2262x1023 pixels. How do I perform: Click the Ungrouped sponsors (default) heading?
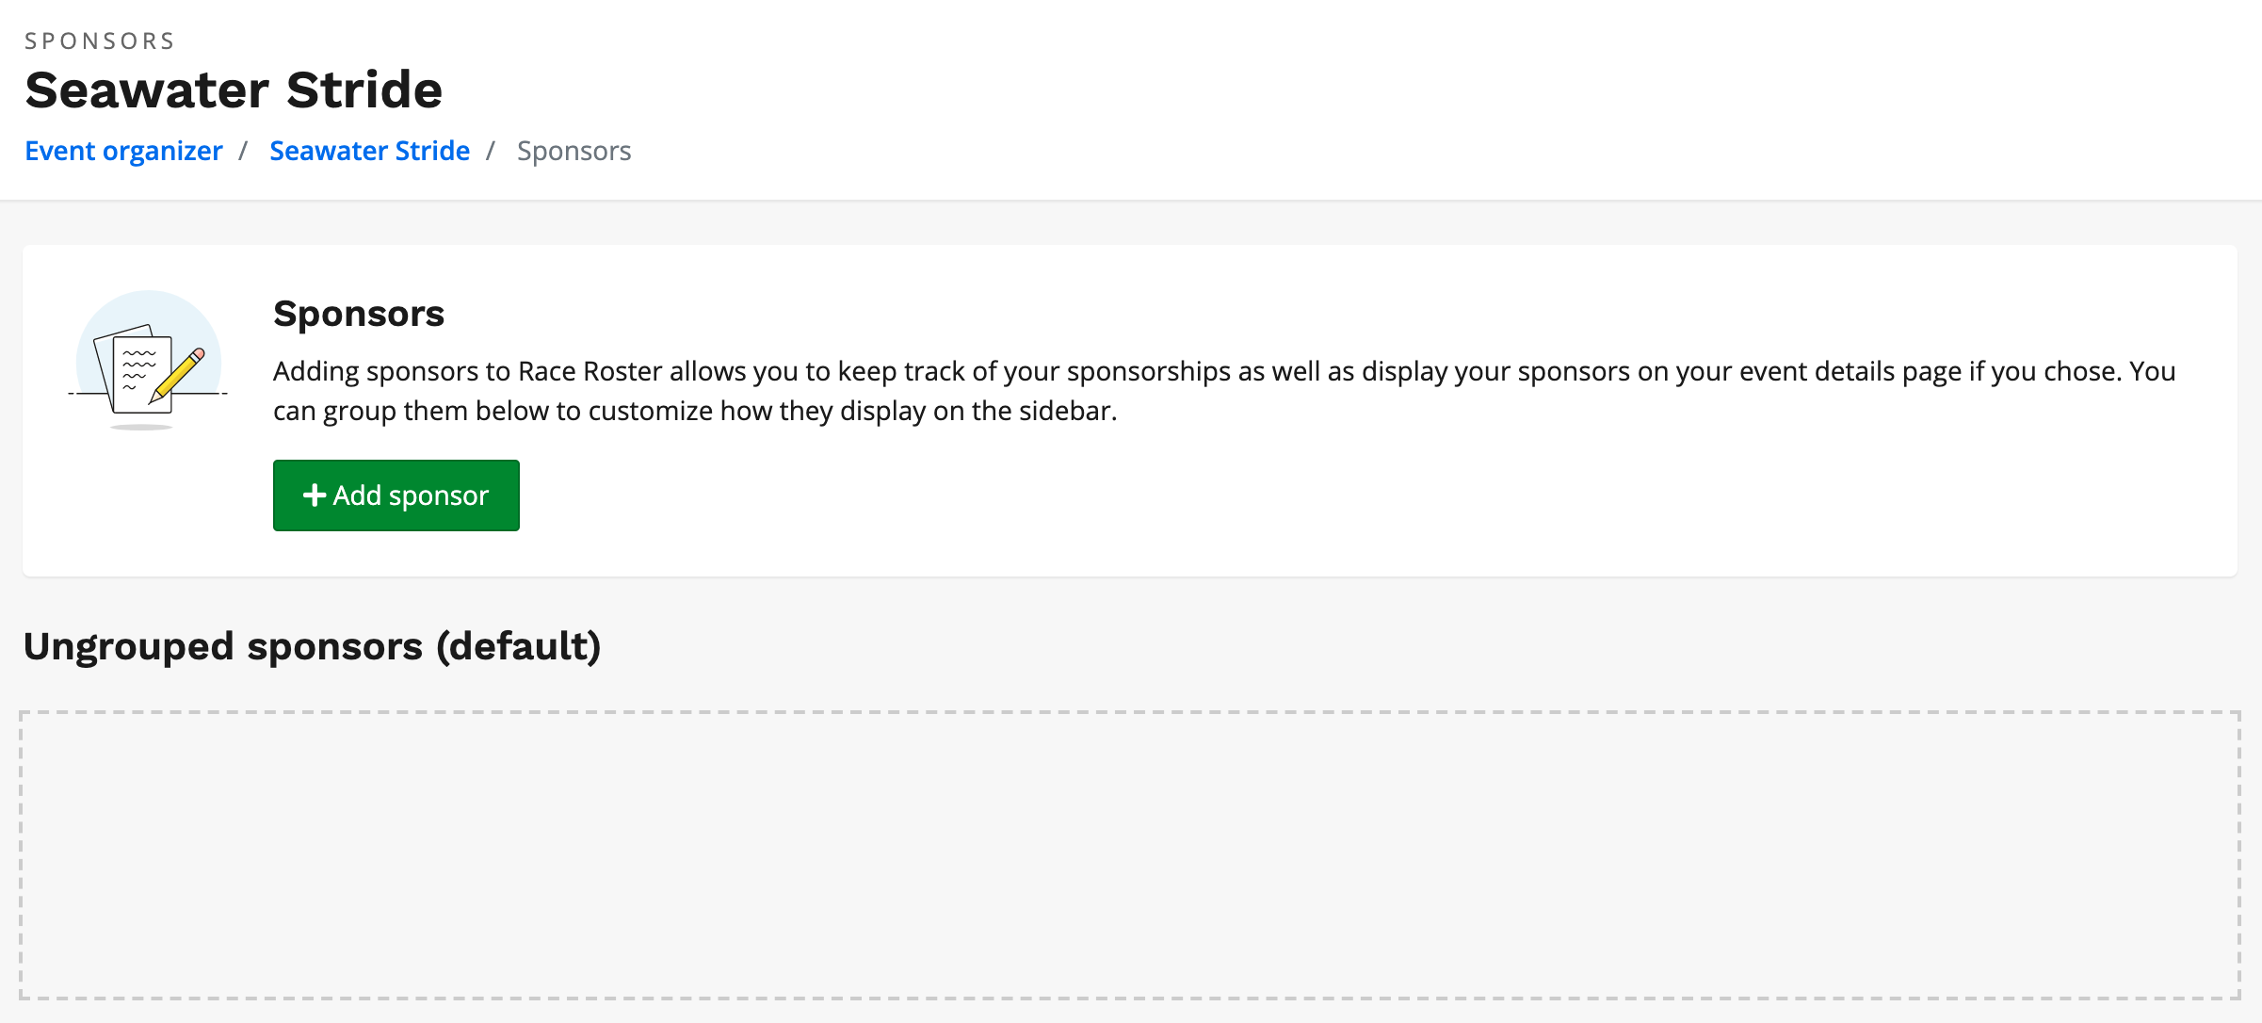(312, 646)
